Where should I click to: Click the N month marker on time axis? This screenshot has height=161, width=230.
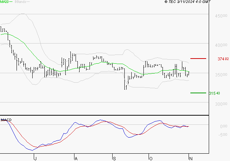191,159
